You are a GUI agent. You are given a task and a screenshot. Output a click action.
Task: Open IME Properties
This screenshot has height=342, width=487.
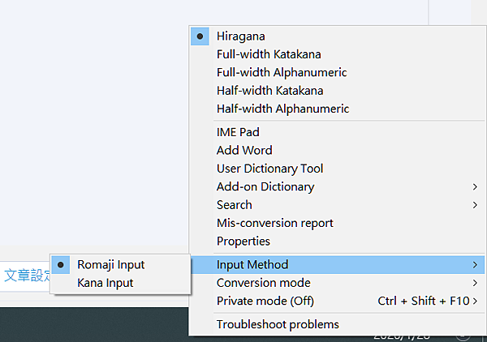(x=243, y=242)
